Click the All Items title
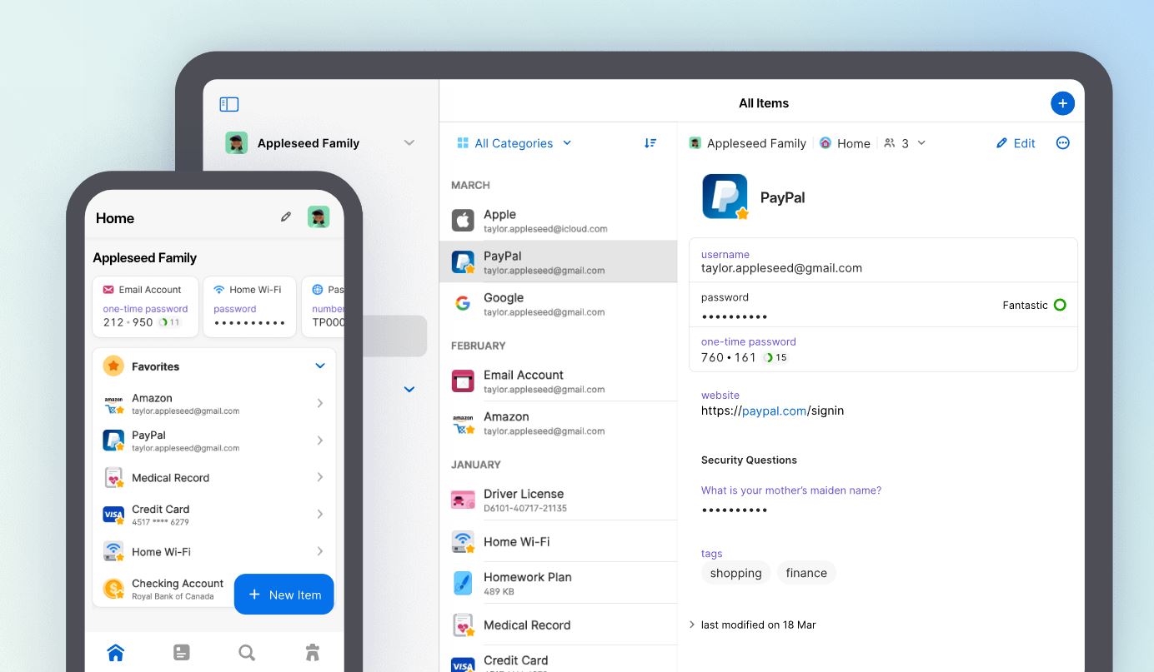 click(x=764, y=103)
